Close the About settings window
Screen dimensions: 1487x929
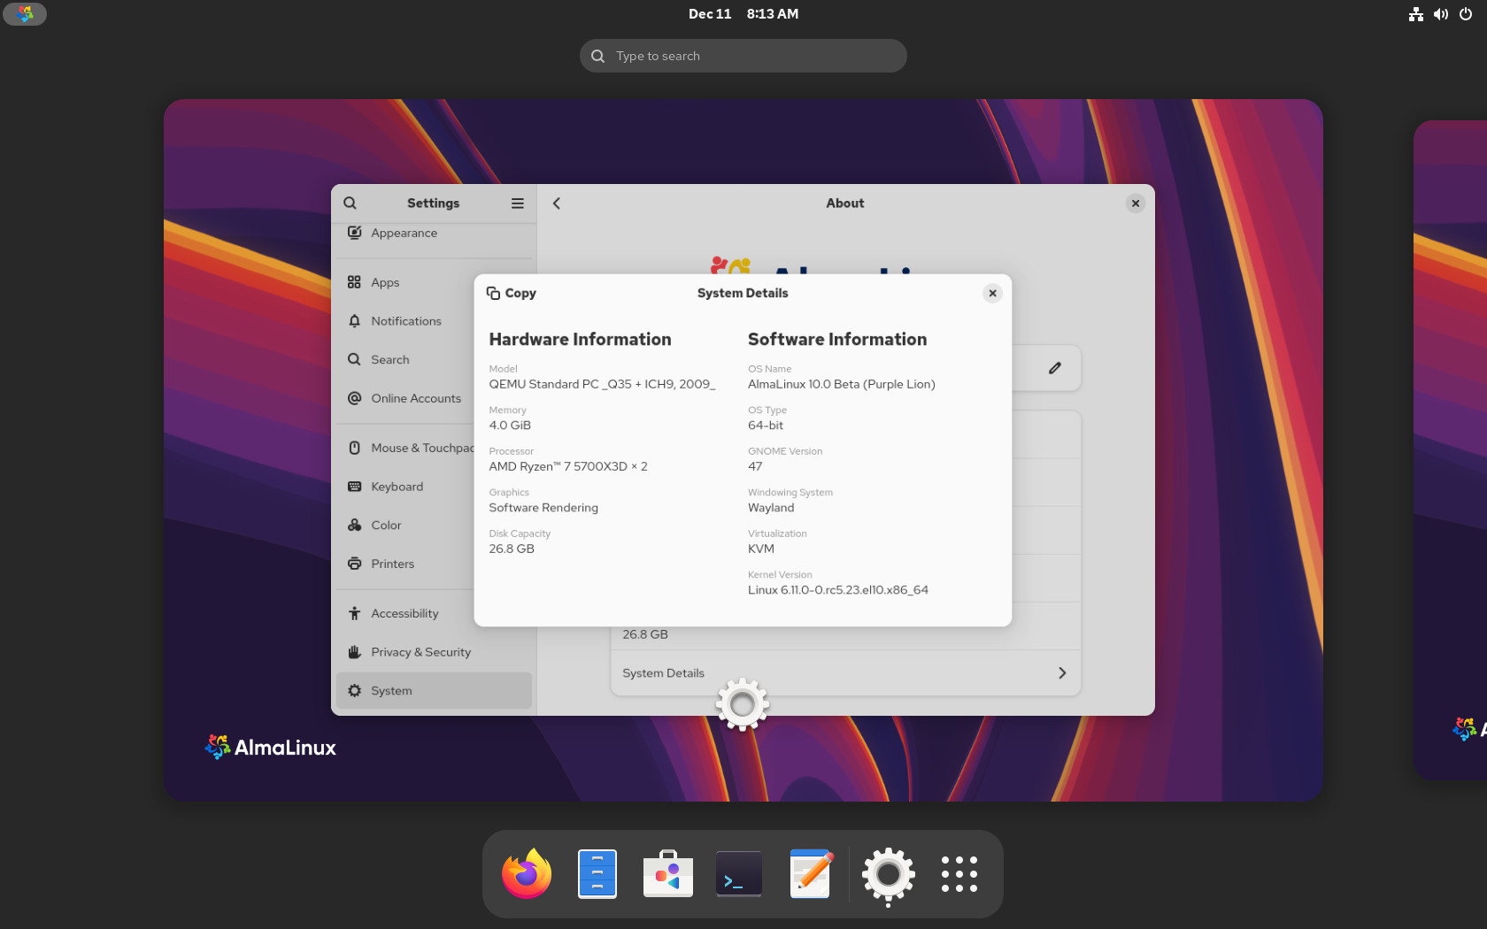[x=1136, y=203]
